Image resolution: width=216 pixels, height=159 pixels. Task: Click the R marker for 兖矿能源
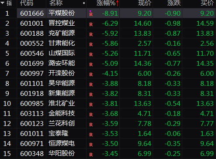coord(91,34)
